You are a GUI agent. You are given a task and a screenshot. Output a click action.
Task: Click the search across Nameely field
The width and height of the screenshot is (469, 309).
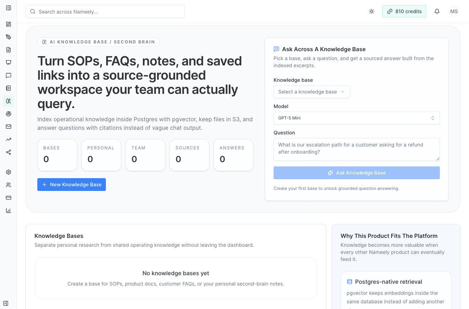[105, 11]
